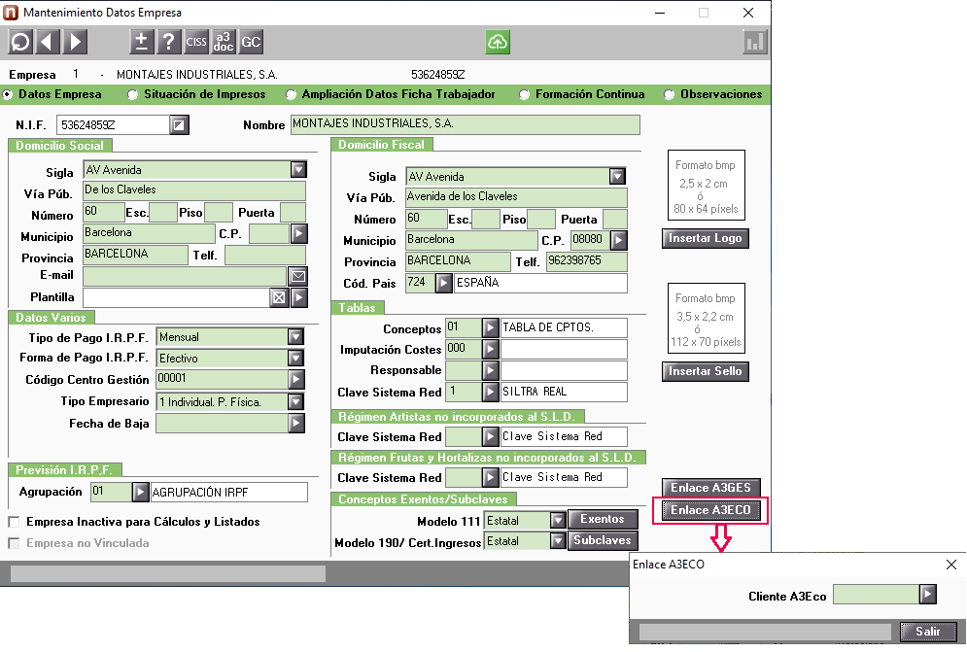
Task: Open the plus/minus calculator tool
Action: [x=141, y=42]
